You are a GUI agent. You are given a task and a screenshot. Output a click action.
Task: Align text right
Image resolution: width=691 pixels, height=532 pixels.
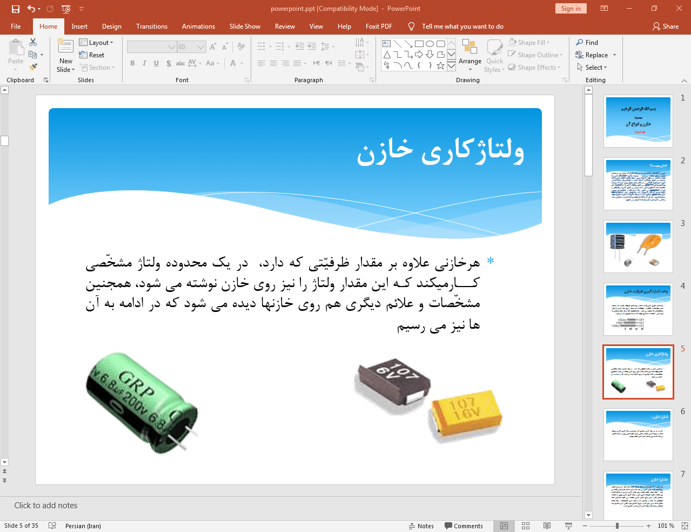(x=285, y=63)
